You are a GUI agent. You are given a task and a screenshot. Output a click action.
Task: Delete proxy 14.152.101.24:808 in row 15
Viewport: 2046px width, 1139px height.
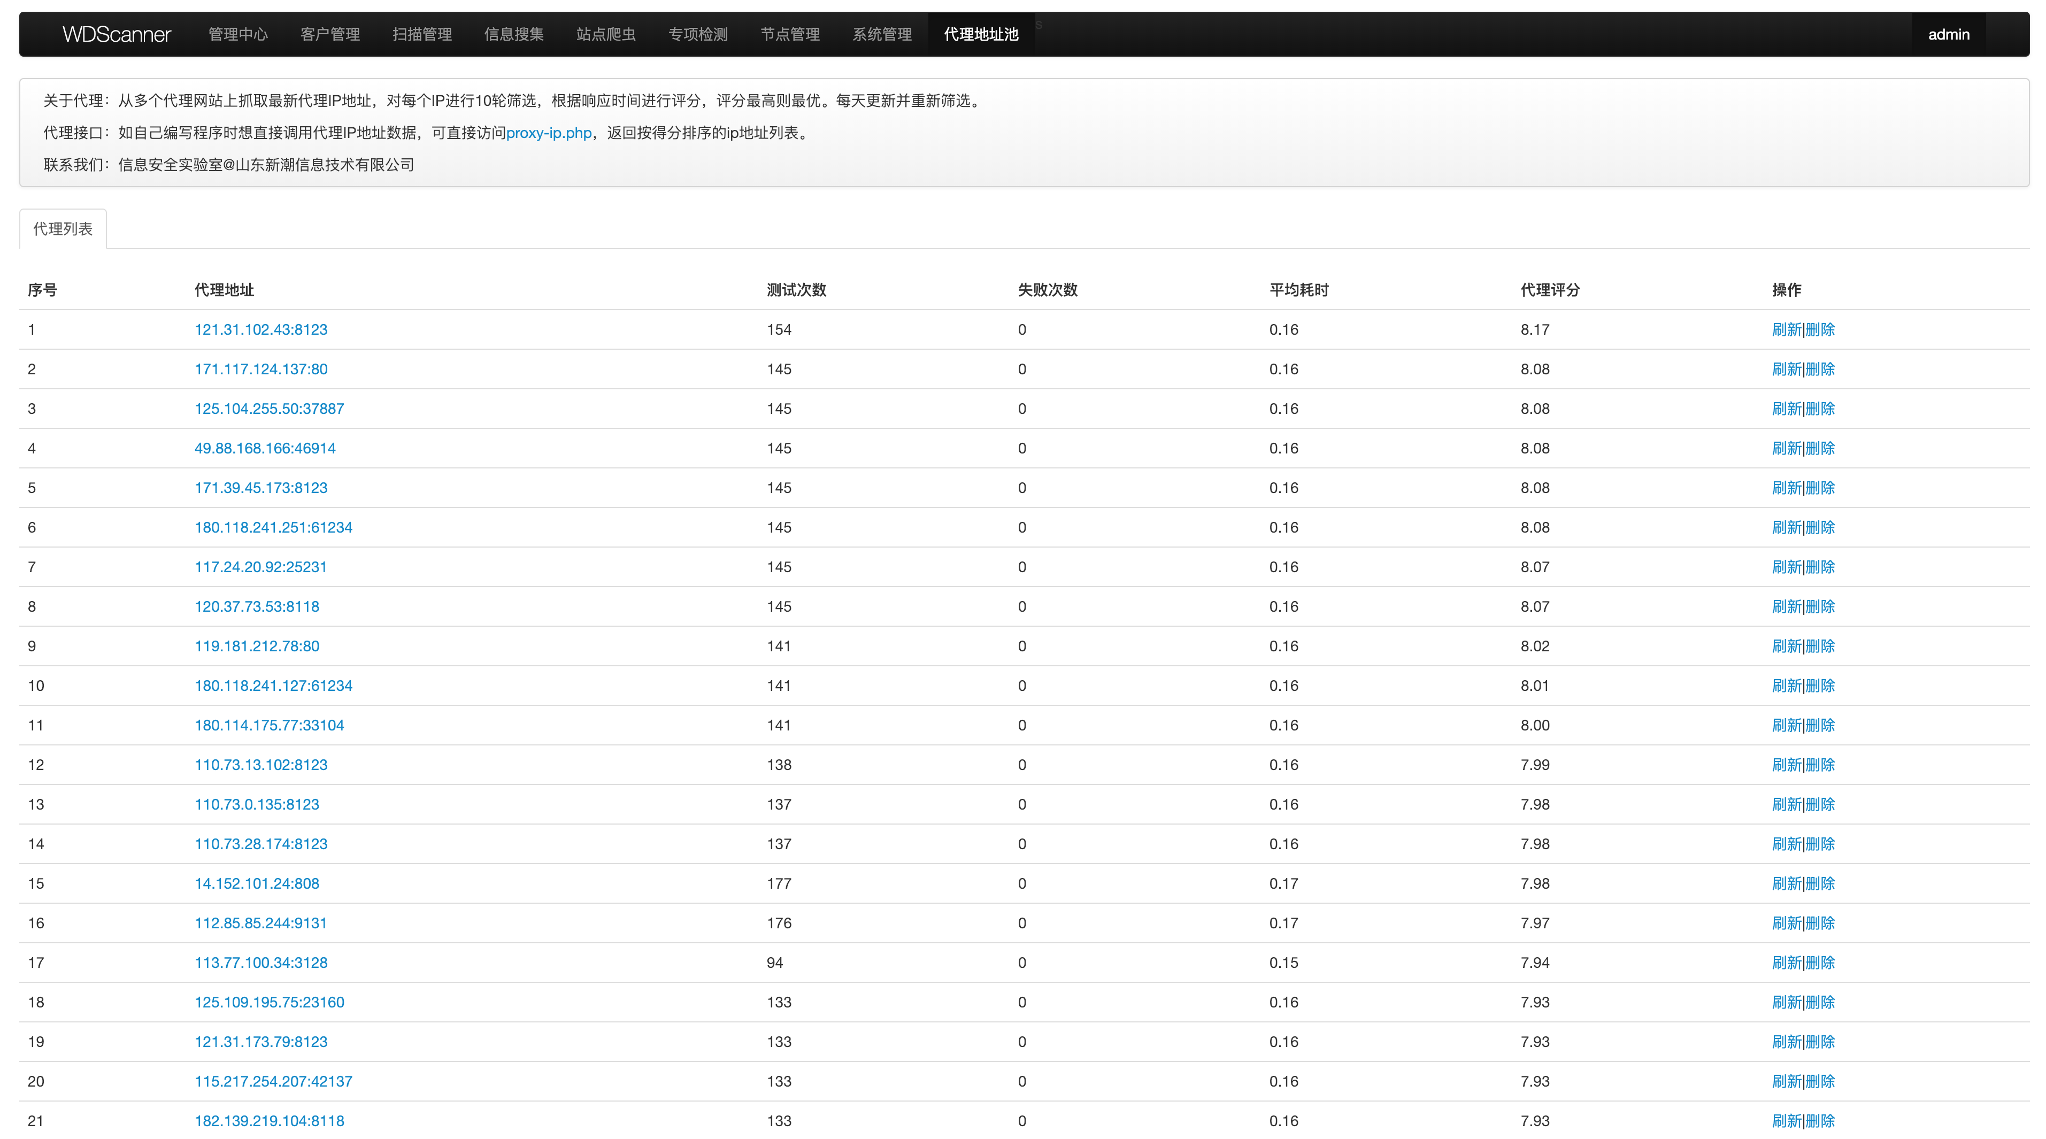(x=1820, y=883)
